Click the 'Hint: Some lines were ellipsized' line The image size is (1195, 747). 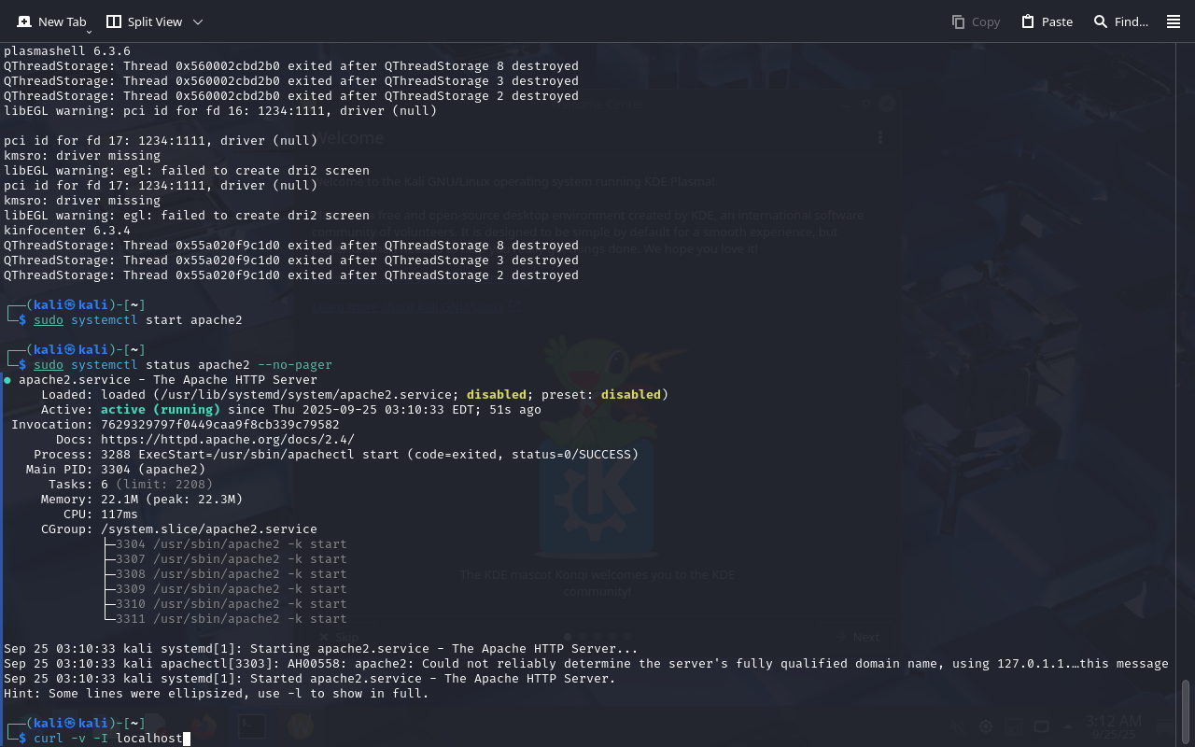pos(216,694)
